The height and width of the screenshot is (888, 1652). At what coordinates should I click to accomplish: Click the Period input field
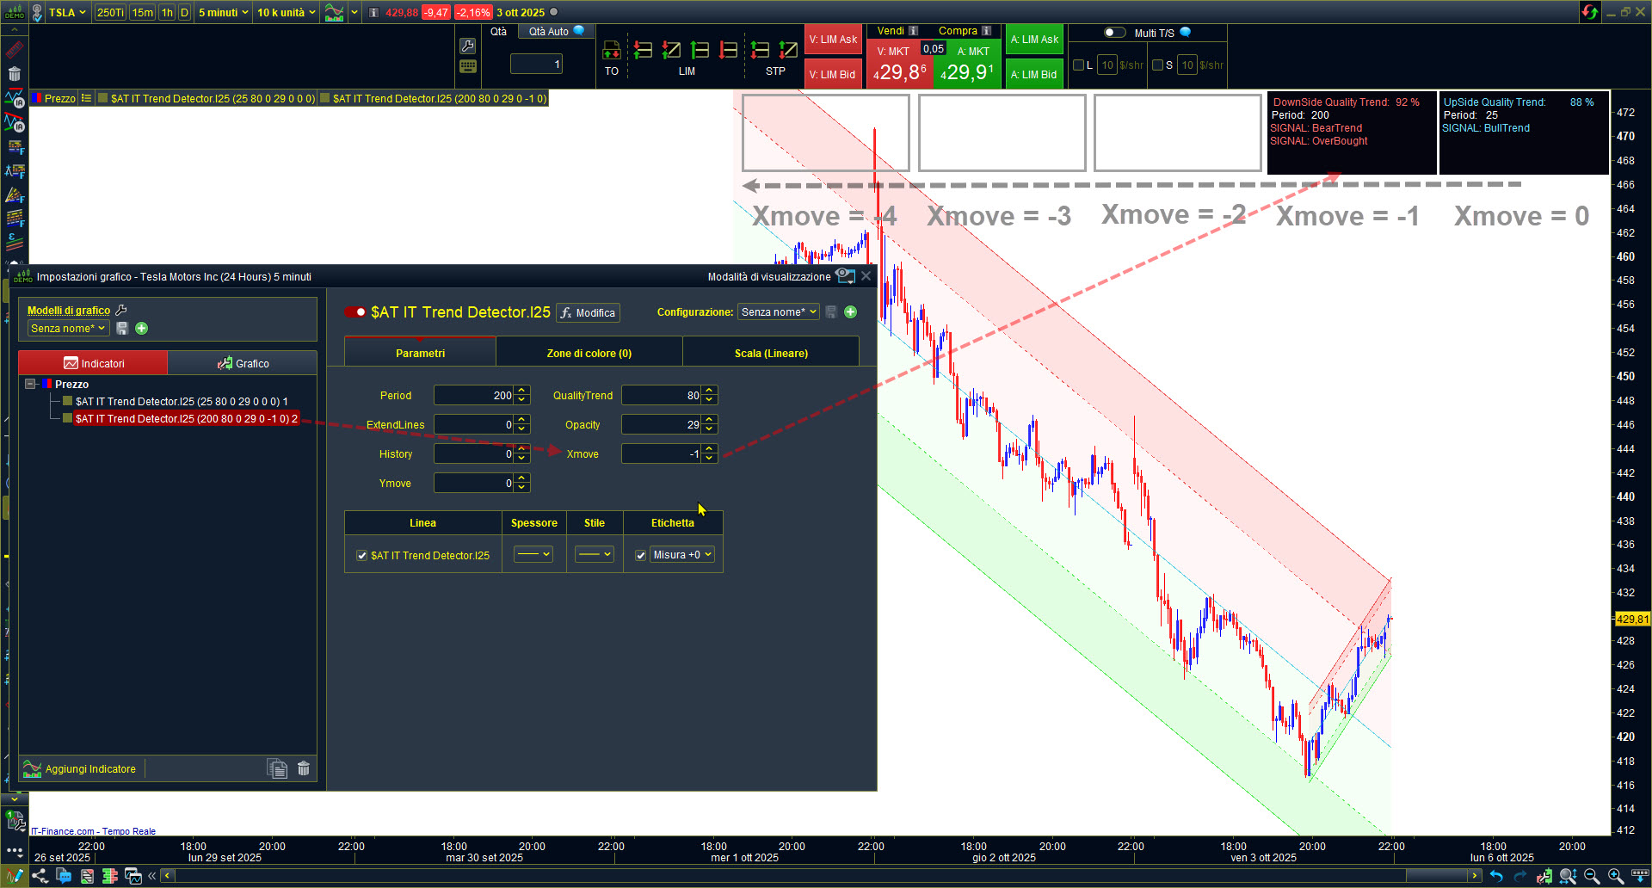473,396
